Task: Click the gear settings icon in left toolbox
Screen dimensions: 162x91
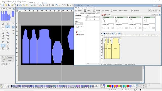Action: (x=13, y=33)
